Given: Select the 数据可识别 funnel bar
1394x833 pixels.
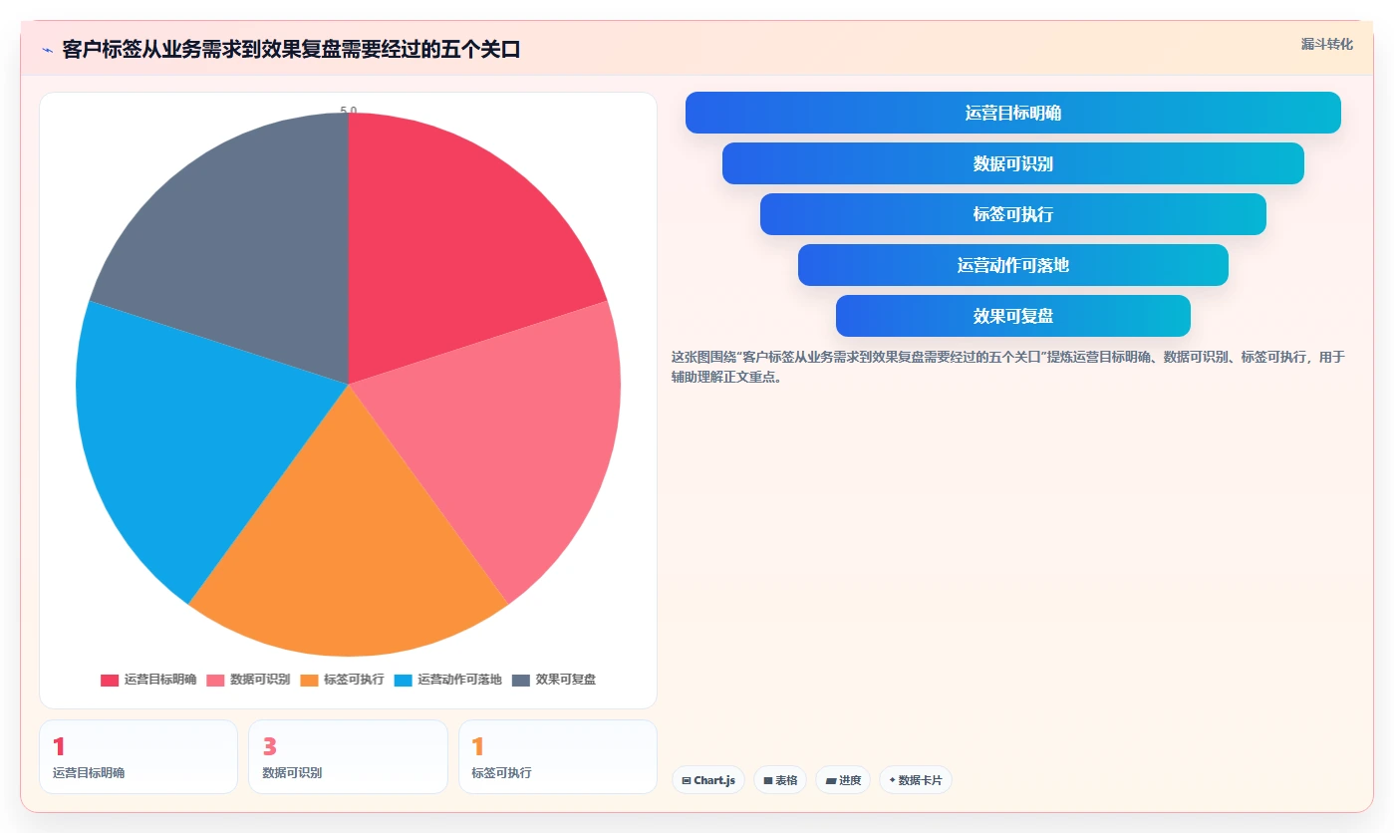Looking at the screenshot, I should [x=1012, y=163].
